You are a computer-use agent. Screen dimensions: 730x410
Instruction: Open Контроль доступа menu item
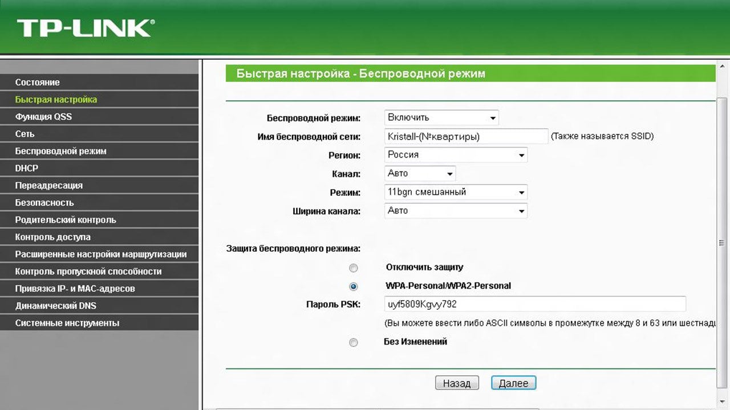tap(99, 237)
